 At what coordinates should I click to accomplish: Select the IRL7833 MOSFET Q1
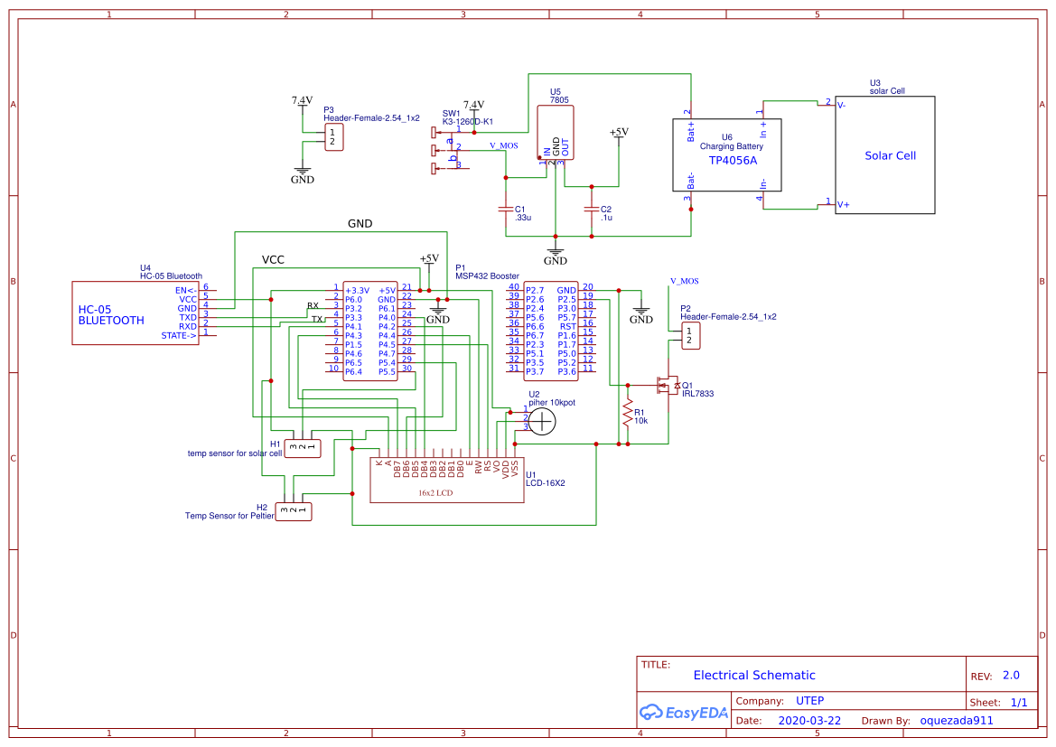click(668, 386)
